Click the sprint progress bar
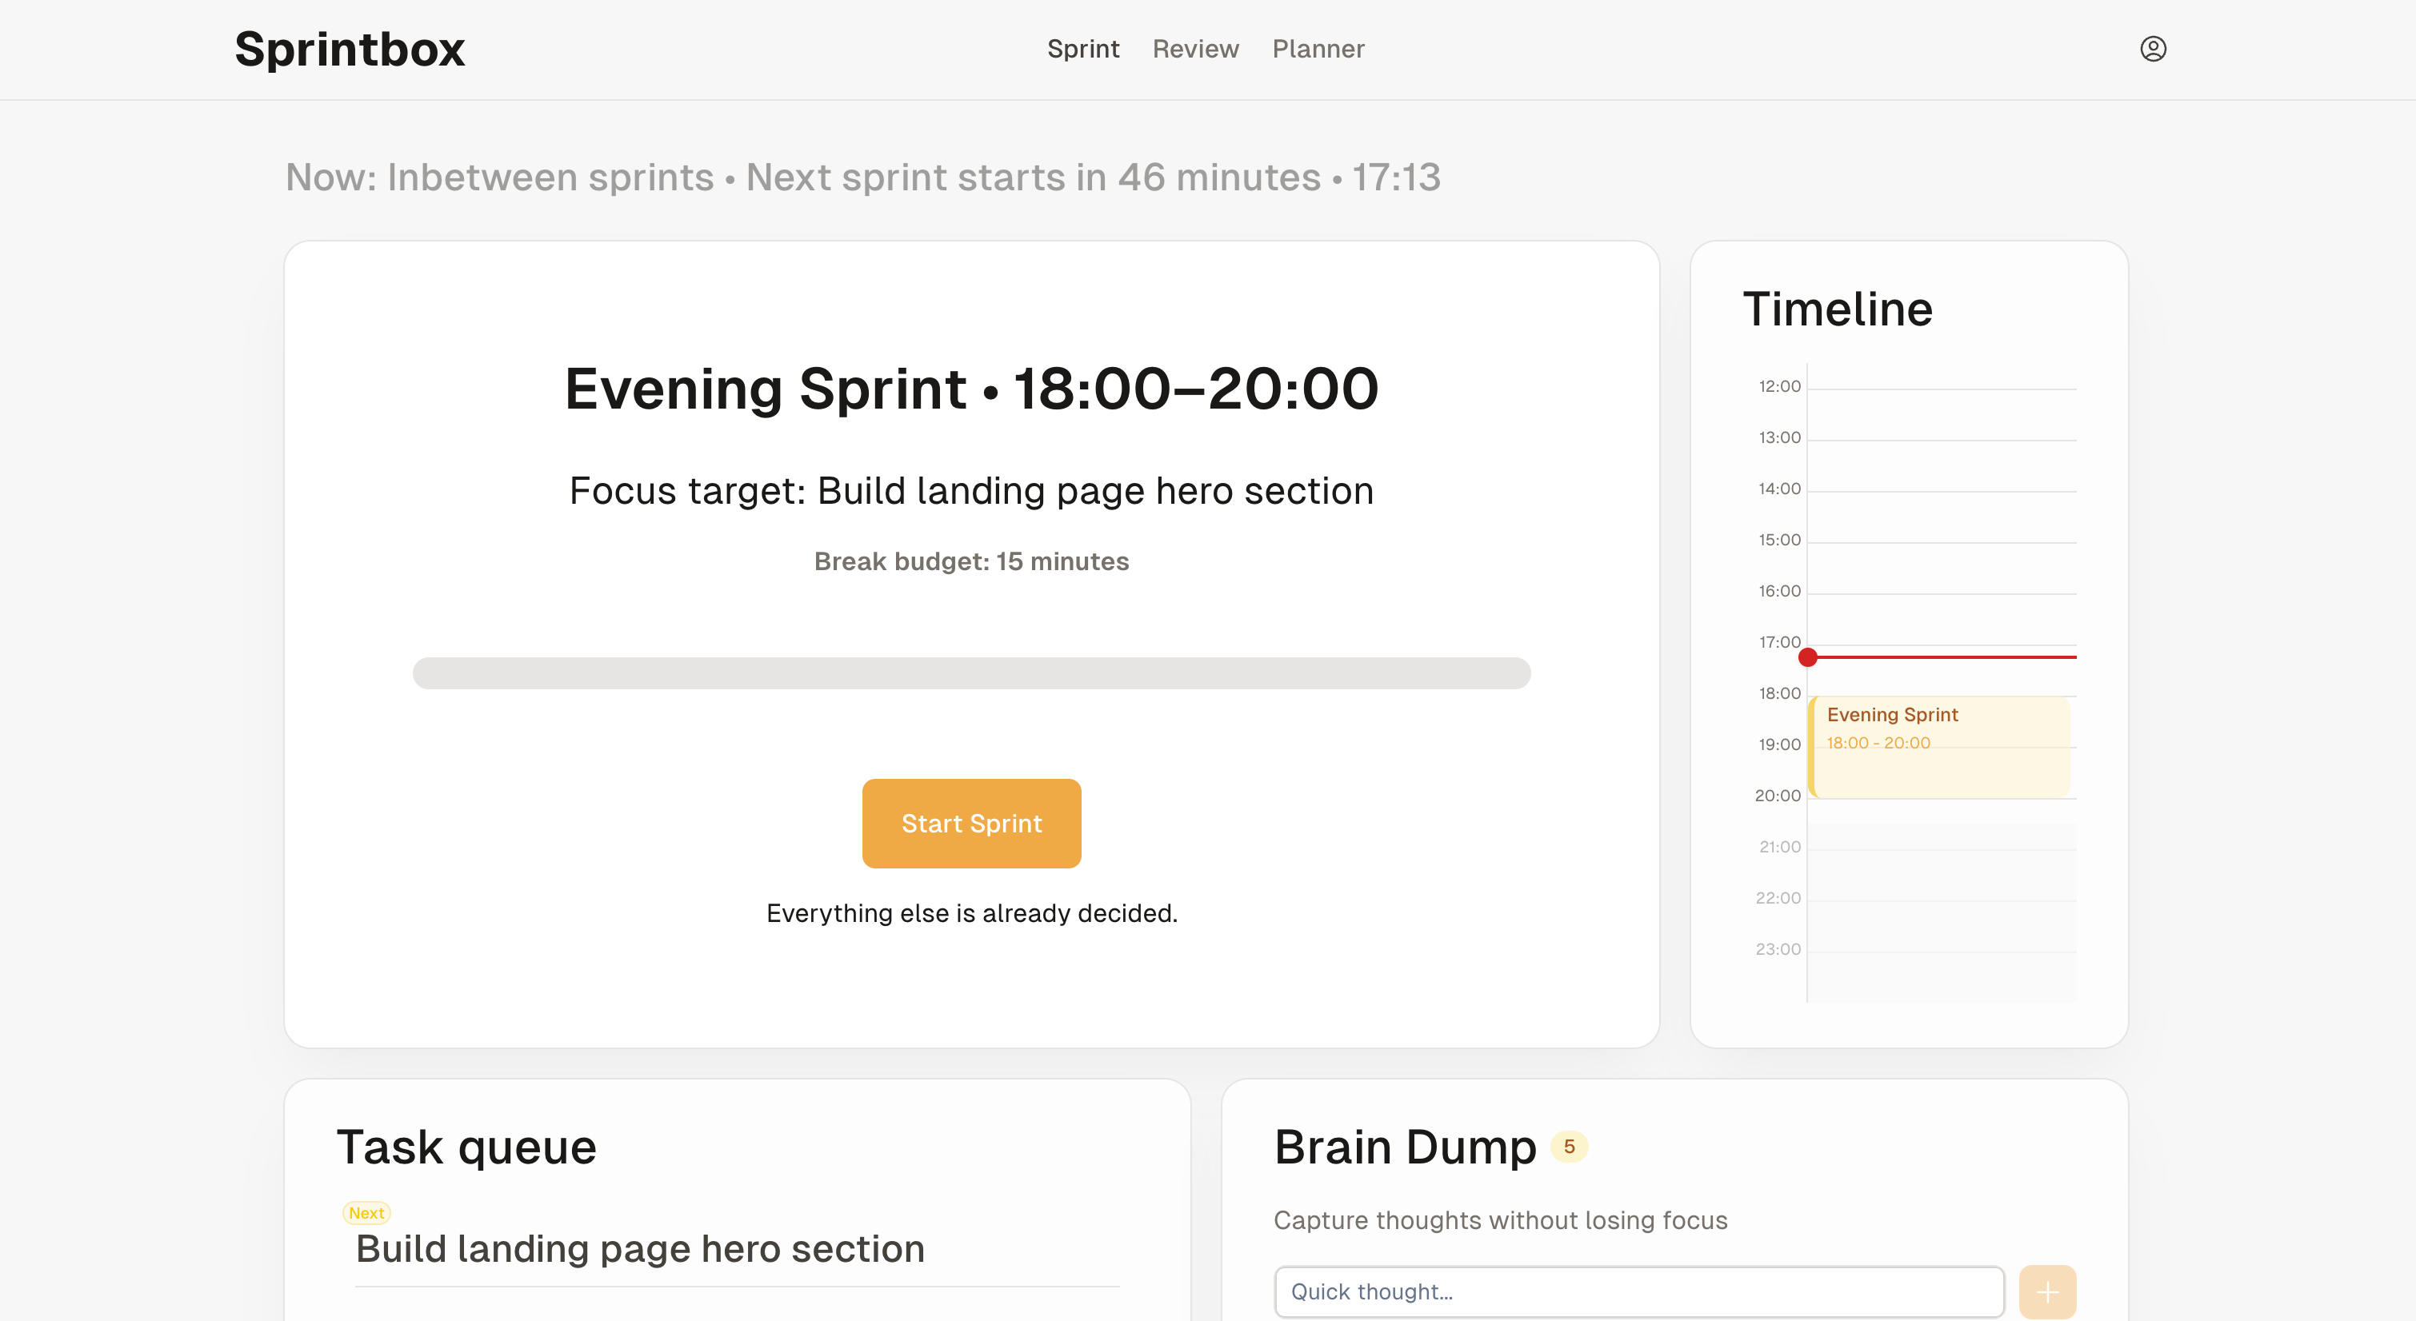Screen dimensions: 2416x1321 click(x=970, y=673)
